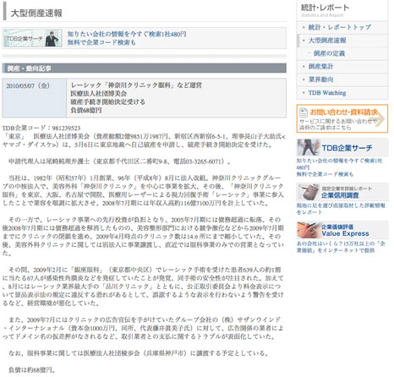Open sidebar link 知りたい会社の情報を今すぐ検索1社480円
The image size is (394, 377).
click(339, 164)
